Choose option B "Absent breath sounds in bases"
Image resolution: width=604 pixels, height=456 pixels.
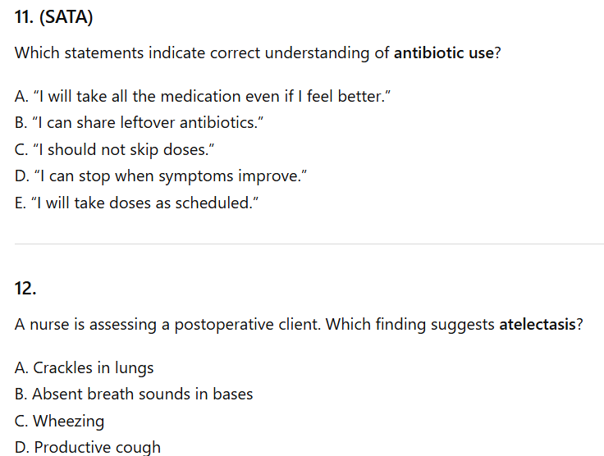pos(134,394)
